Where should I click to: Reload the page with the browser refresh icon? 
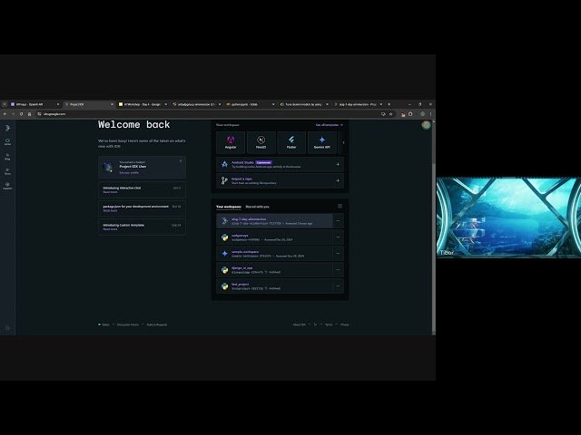[21, 114]
